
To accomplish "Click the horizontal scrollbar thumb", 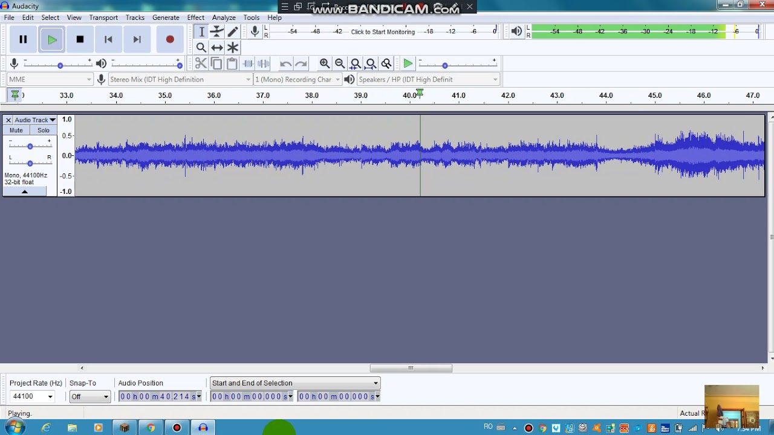I will 411,368.
